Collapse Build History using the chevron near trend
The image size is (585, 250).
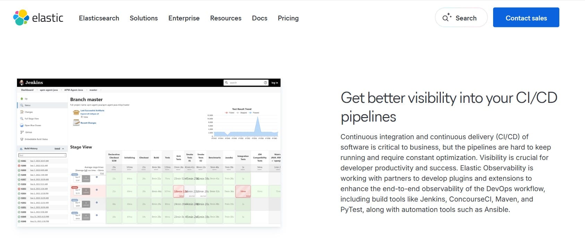coord(63,149)
